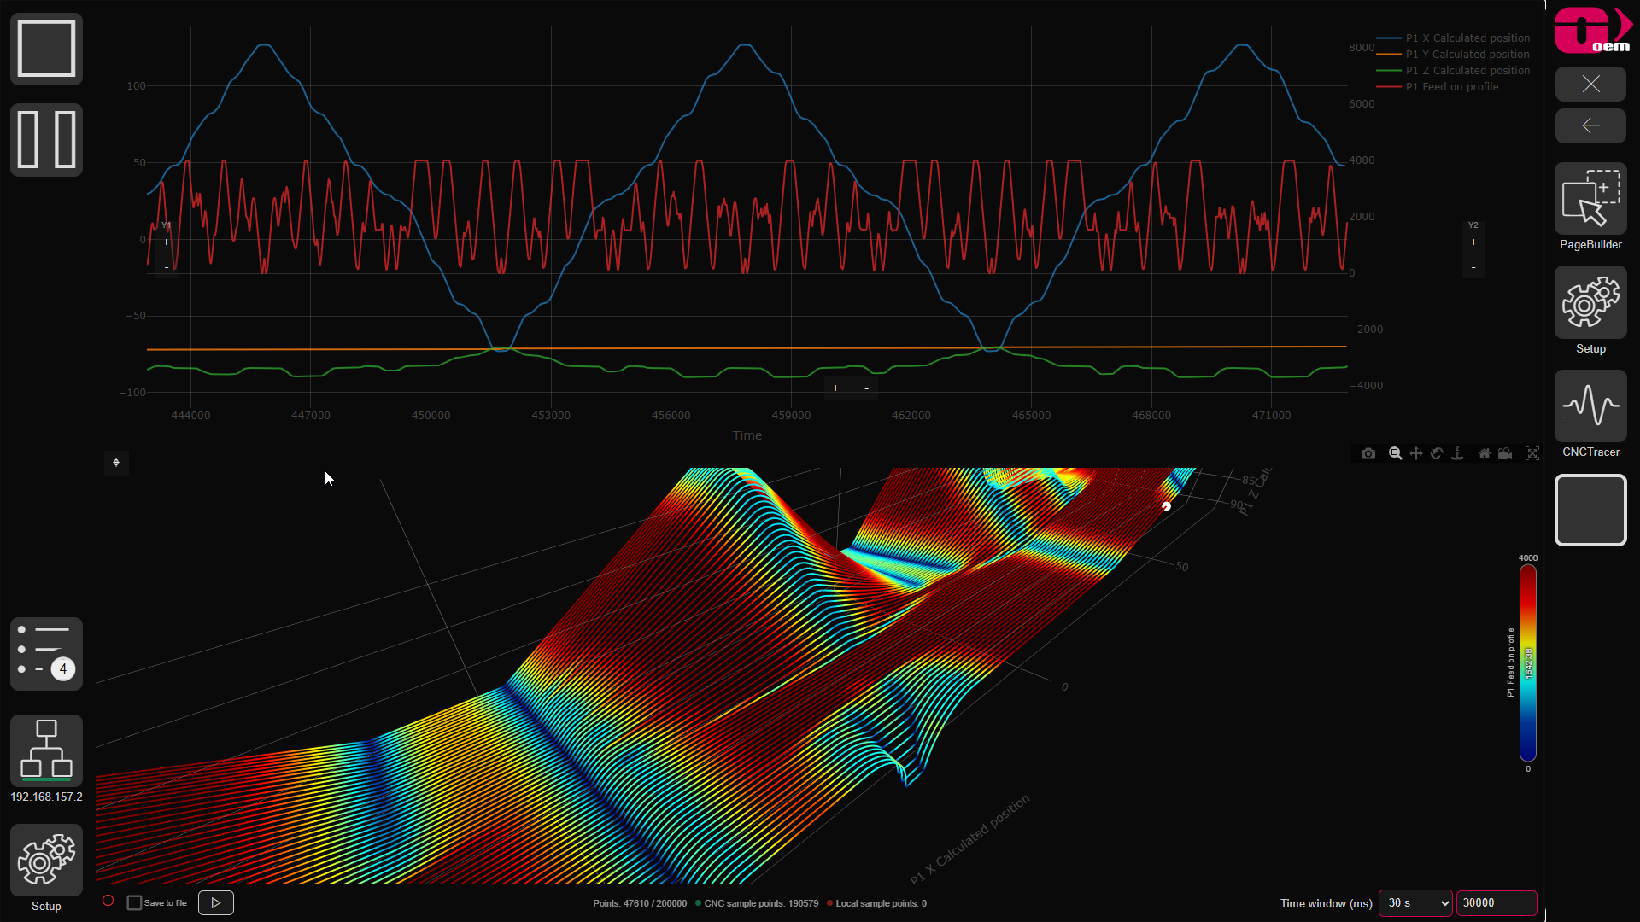Click the play button in the bottom bar

point(216,902)
